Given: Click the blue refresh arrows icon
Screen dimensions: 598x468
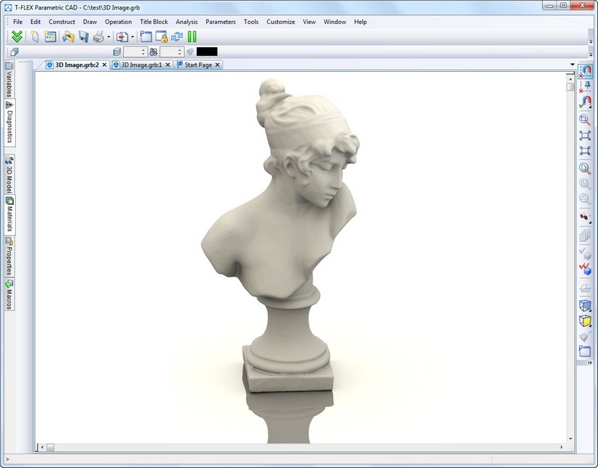Looking at the screenshot, I should pyautogui.click(x=176, y=36).
